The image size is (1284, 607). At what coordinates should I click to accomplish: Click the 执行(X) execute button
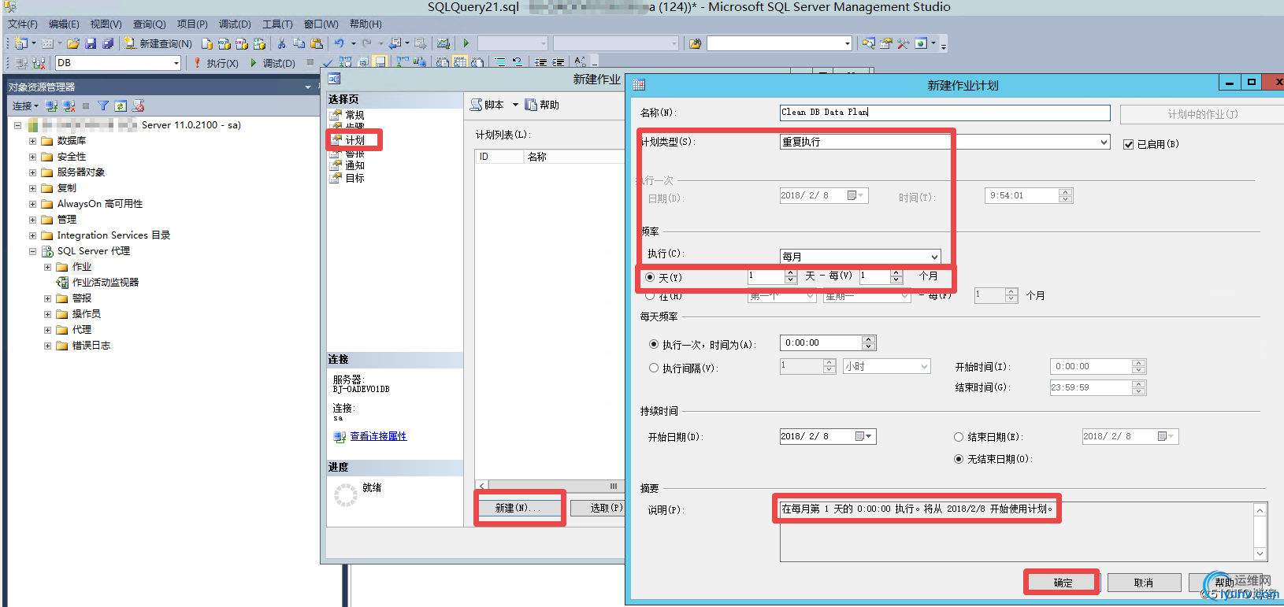216,63
